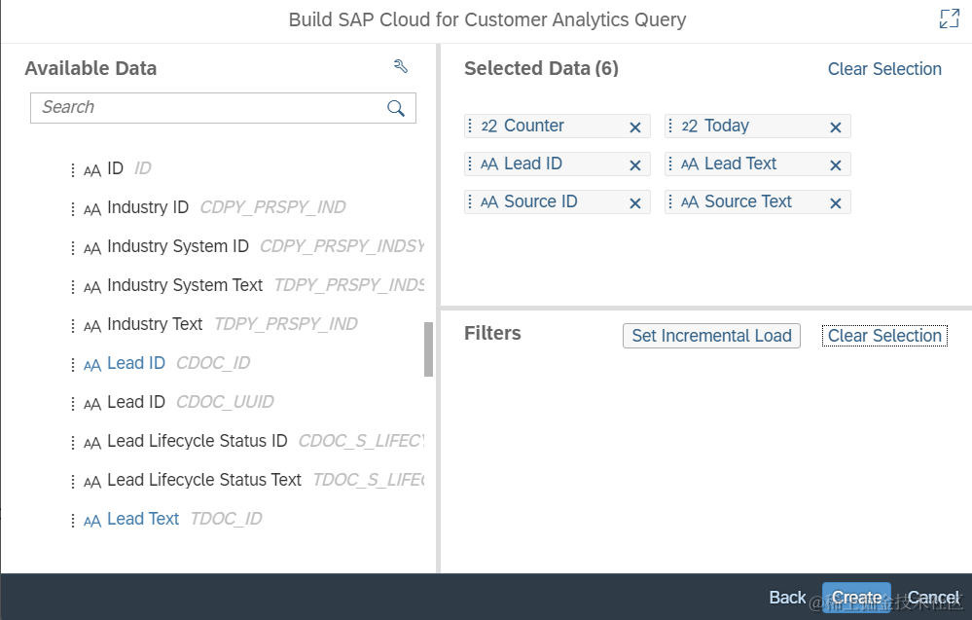Select Lead ID CDOC_UUID in the list
Viewport: 972px width, 620px height.
[136, 402]
